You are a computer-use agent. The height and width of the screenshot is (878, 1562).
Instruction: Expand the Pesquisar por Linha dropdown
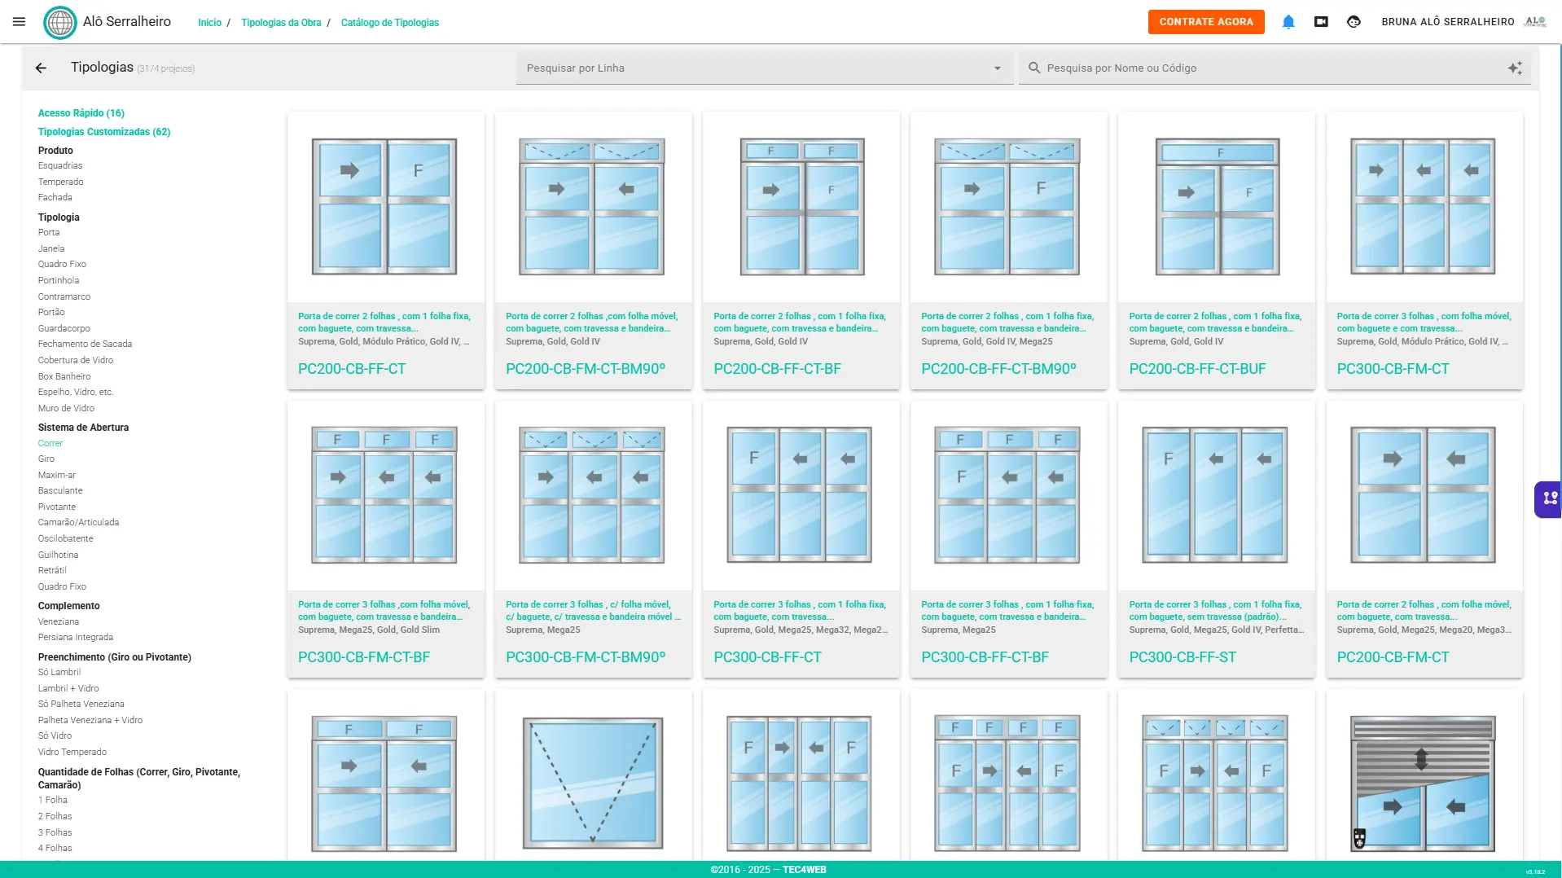tap(997, 68)
